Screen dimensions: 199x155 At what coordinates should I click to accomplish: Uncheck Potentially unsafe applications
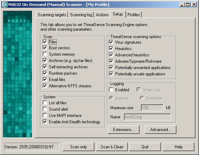tap(111, 74)
